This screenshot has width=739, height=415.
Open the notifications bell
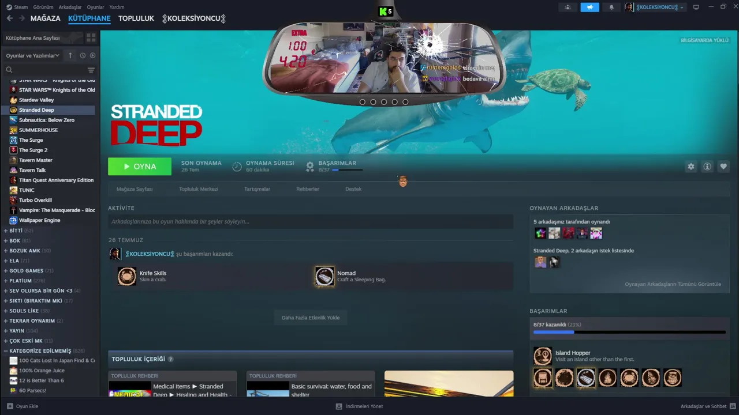click(611, 7)
